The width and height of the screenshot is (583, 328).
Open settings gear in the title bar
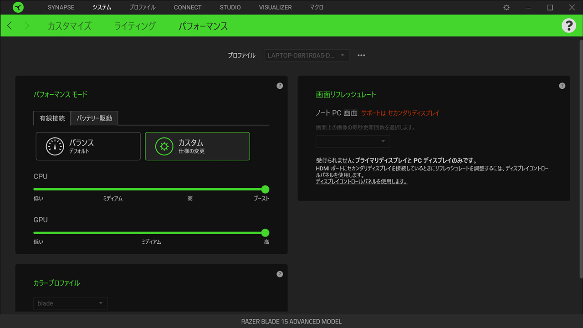click(506, 7)
